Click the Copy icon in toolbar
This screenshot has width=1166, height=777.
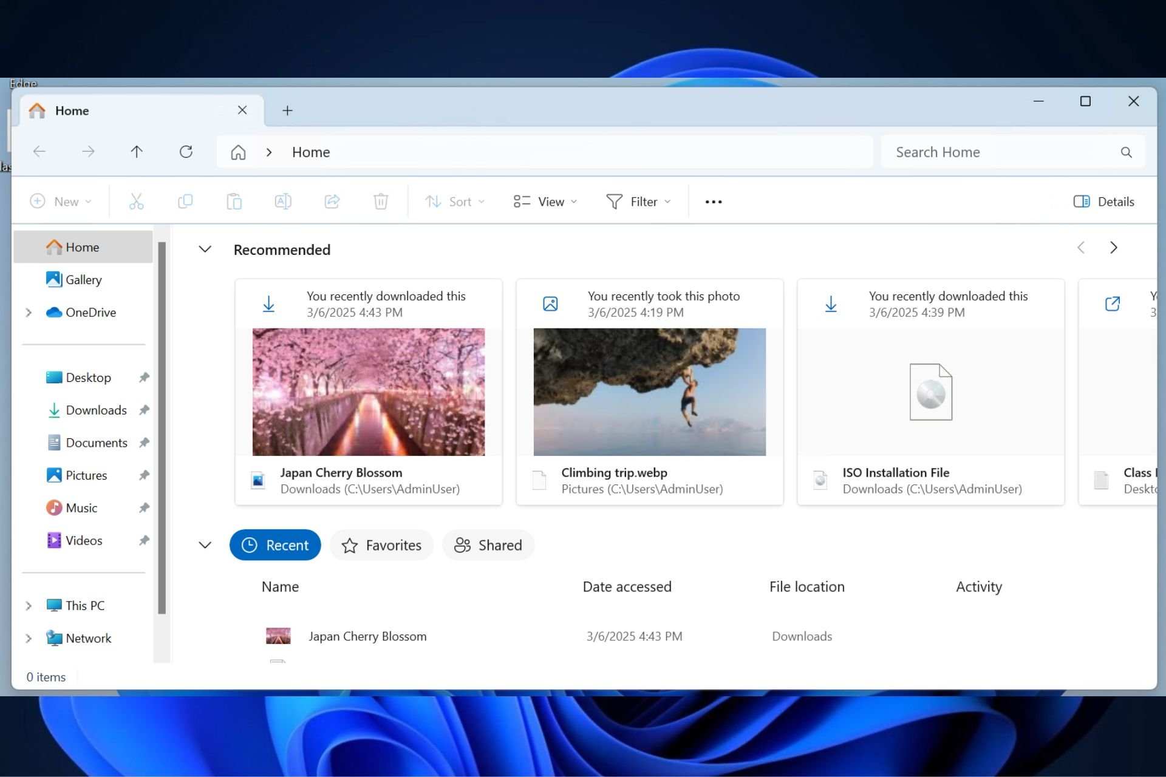point(185,202)
